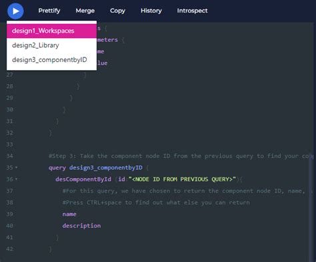Click the id argument on line 36
Screen dimensions: 316x262
121,179
